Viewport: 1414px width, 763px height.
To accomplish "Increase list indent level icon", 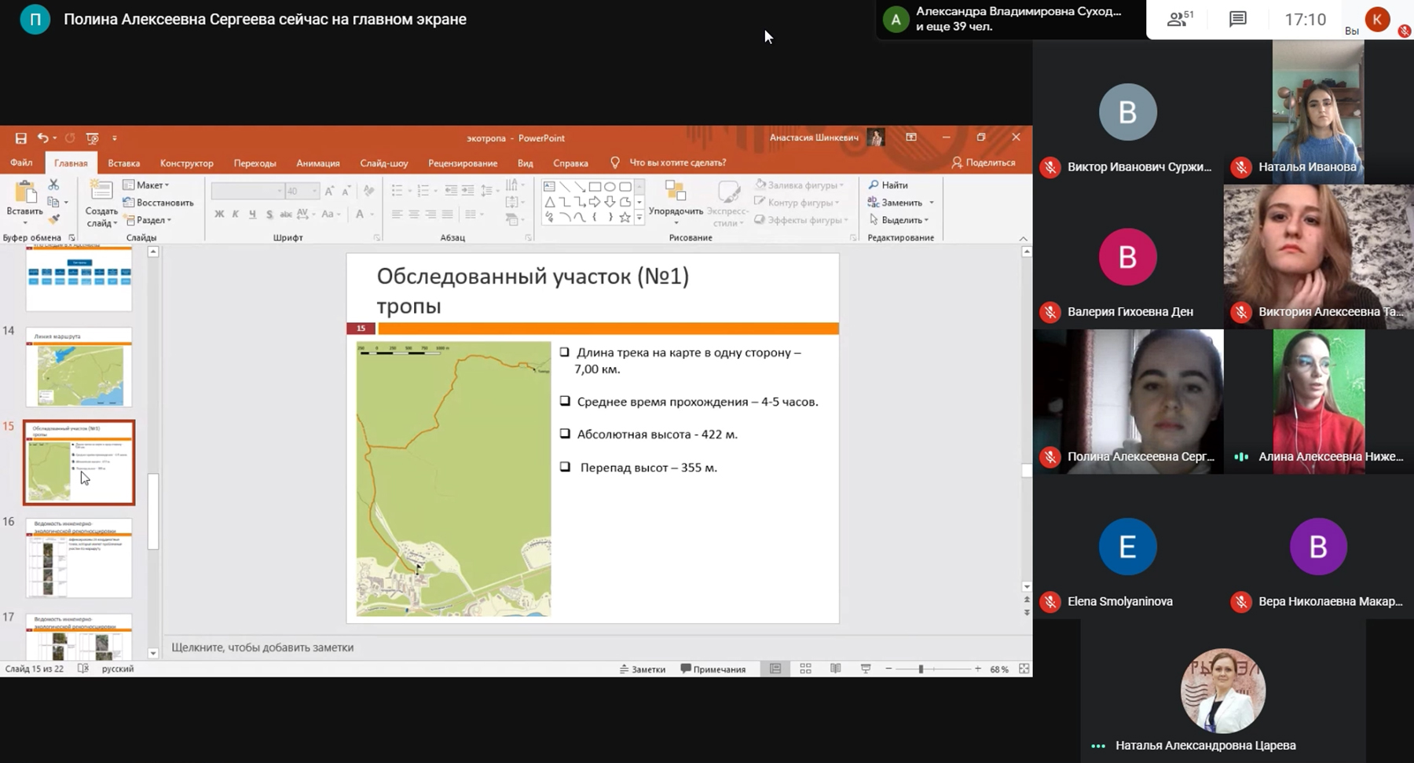I will (467, 191).
